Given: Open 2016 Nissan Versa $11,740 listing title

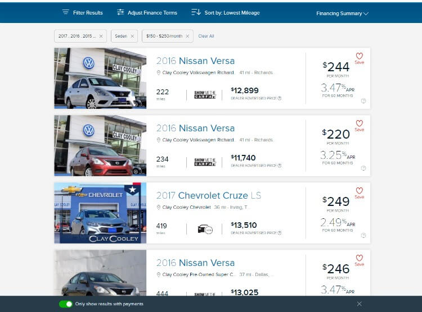Looking at the screenshot, I should [195, 128].
